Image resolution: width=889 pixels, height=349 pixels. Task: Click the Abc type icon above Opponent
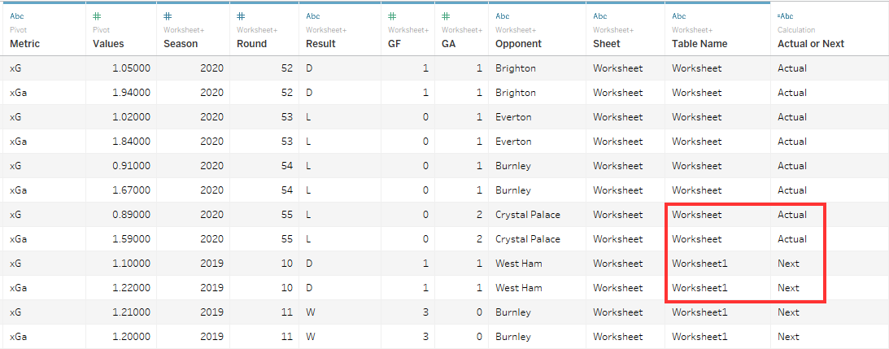pos(503,16)
